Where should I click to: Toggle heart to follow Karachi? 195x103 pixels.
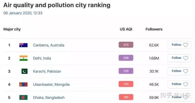coord(186,71)
